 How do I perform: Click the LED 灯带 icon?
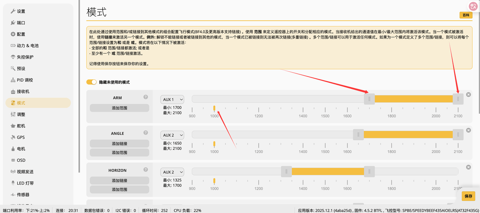[13, 183]
